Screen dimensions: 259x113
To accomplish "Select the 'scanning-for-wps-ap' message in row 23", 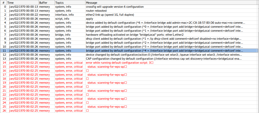I will (107, 99).
